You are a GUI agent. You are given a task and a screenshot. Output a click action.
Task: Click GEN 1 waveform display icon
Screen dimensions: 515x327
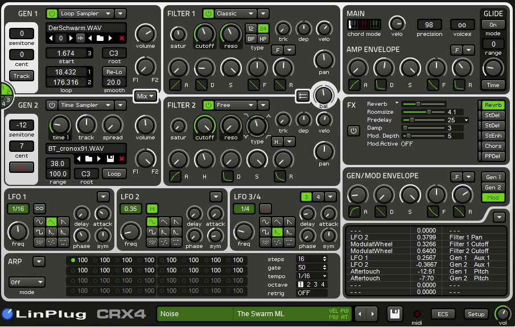[x=80, y=38]
